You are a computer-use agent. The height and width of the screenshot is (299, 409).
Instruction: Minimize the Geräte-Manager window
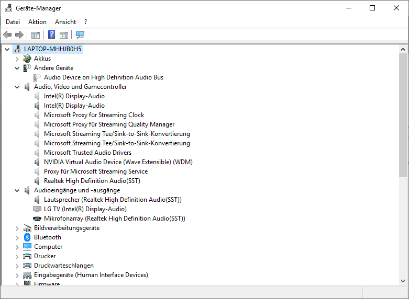point(349,8)
